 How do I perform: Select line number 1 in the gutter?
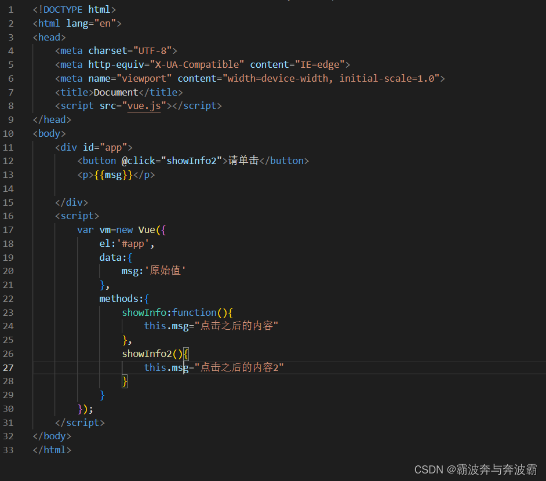10,9
